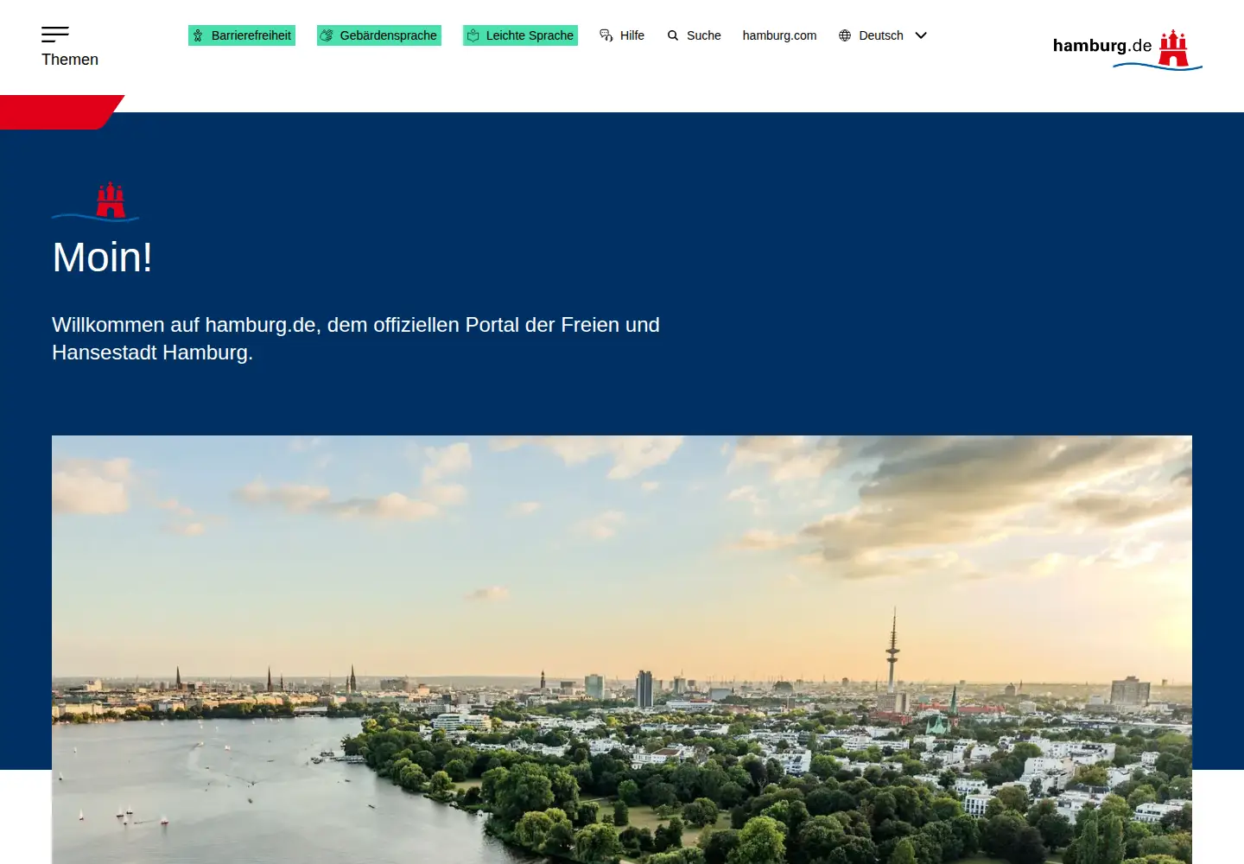The width and height of the screenshot is (1244, 864).
Task: Open the Themen hamburger menu icon
Action: point(55,35)
